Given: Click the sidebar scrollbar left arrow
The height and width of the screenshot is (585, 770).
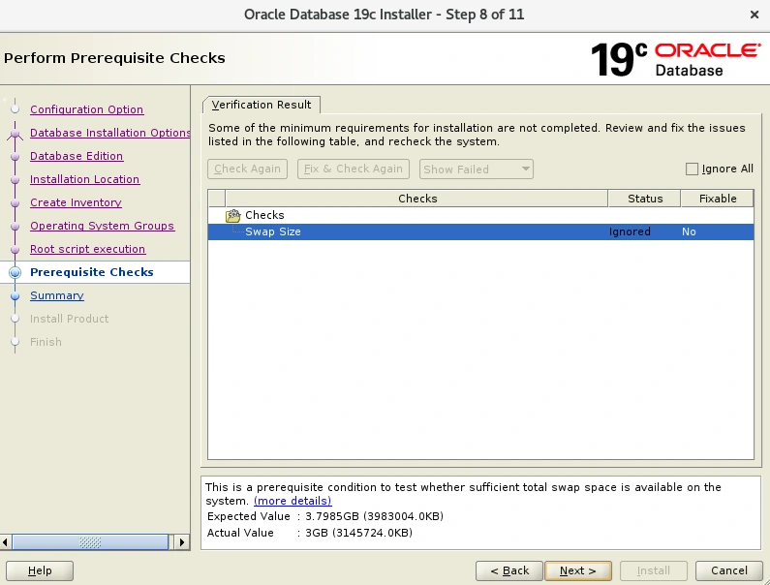Looking at the screenshot, I should (5, 542).
